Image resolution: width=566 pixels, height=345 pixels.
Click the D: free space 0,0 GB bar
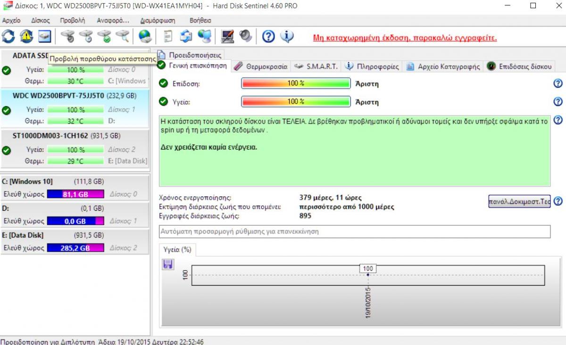click(75, 221)
